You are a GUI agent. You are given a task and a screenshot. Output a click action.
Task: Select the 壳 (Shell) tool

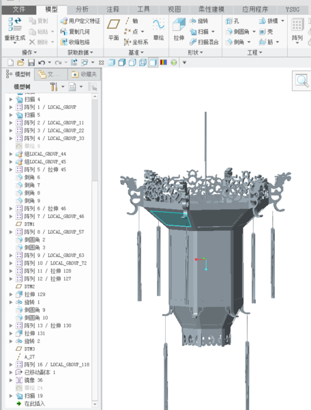point(266,31)
